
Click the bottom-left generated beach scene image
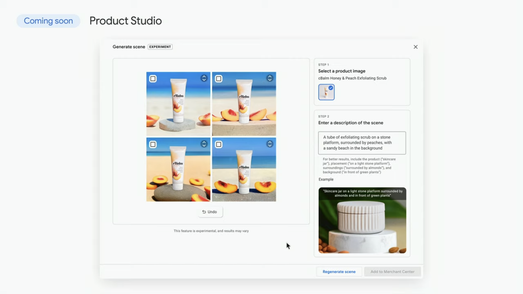click(x=178, y=169)
